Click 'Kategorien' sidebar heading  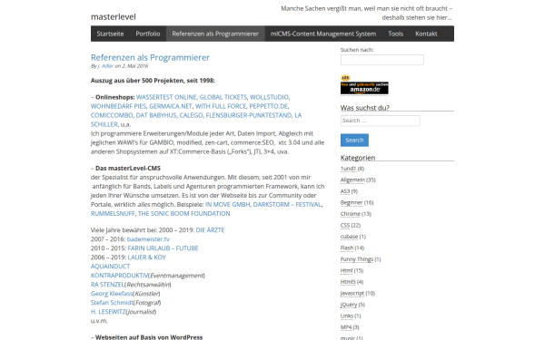358,158
